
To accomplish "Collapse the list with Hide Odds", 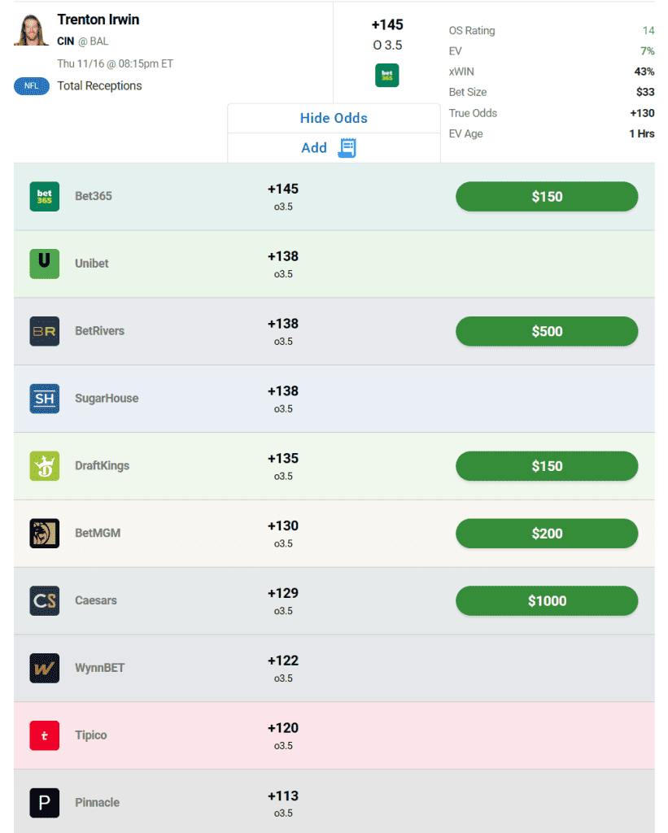I will 334,118.
